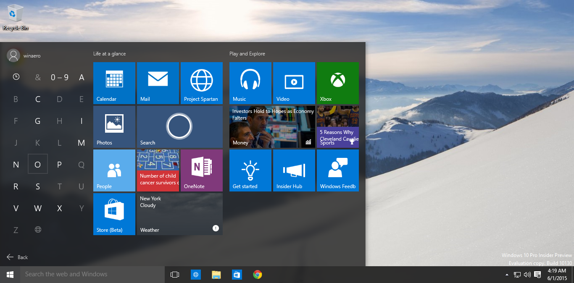The image size is (574, 283).
Task: Launch Project Spartan browser tile
Action: [201, 83]
